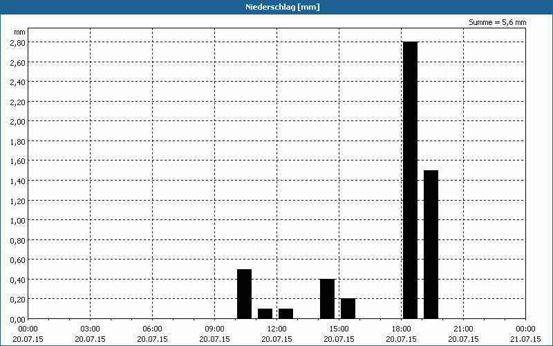Select the 'Summe = 5,6 mm' total label

click(497, 22)
